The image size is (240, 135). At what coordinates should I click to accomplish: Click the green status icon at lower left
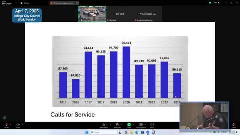4,117
